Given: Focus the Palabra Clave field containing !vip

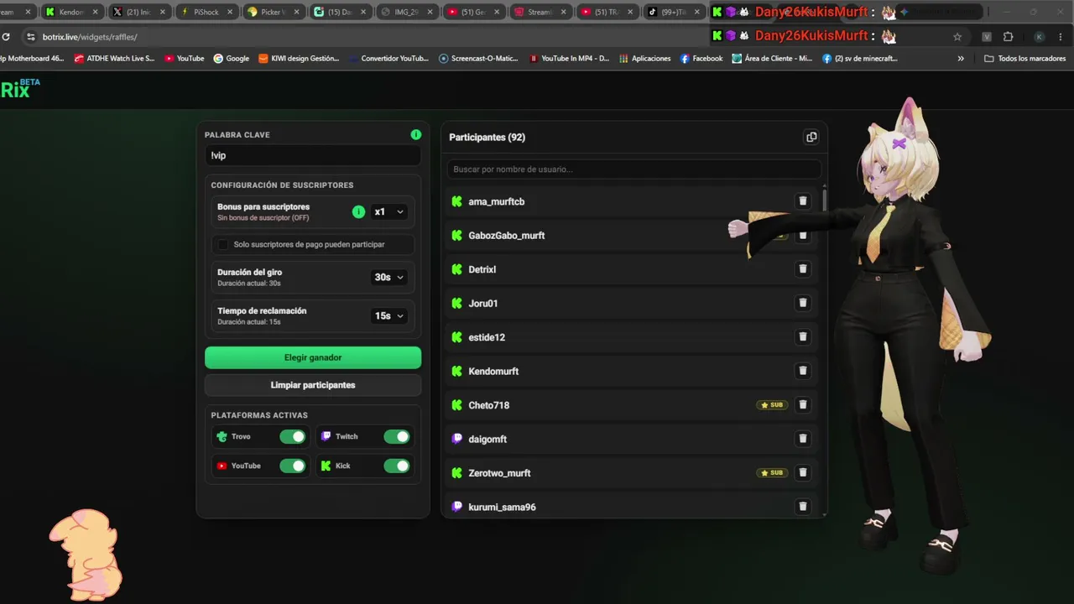Looking at the screenshot, I should click(313, 155).
